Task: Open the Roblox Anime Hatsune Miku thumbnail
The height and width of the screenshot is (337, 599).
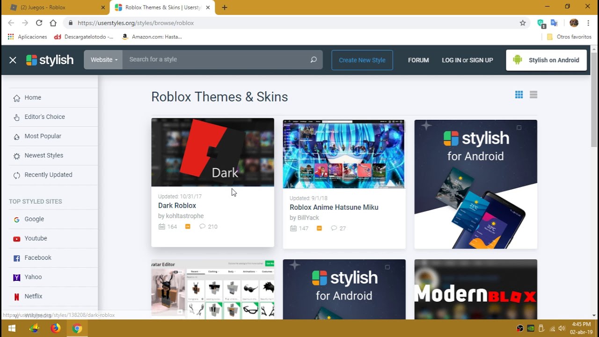Action: [344, 154]
